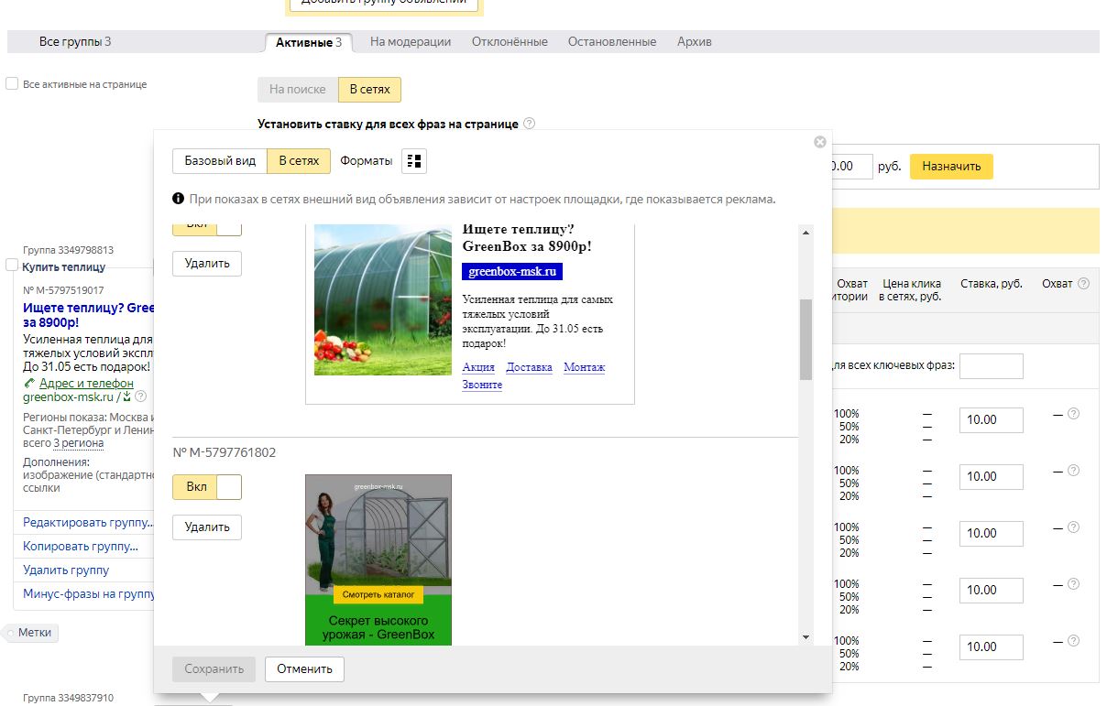Viewport: 1107px width, 706px height.
Task: Click Удалить for ad M-5797761802
Action: point(207,527)
